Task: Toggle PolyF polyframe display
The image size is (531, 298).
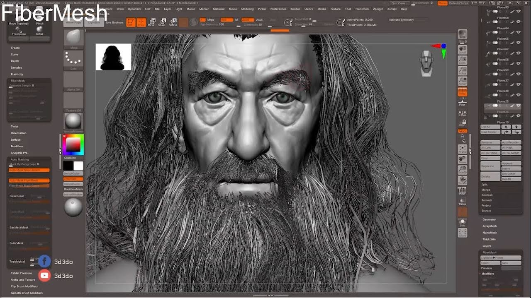Action: click(x=462, y=191)
